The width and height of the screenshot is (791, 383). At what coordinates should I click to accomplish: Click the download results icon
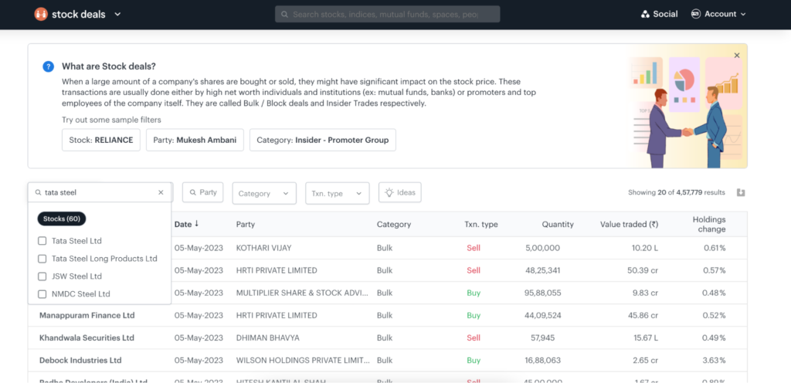pos(741,192)
